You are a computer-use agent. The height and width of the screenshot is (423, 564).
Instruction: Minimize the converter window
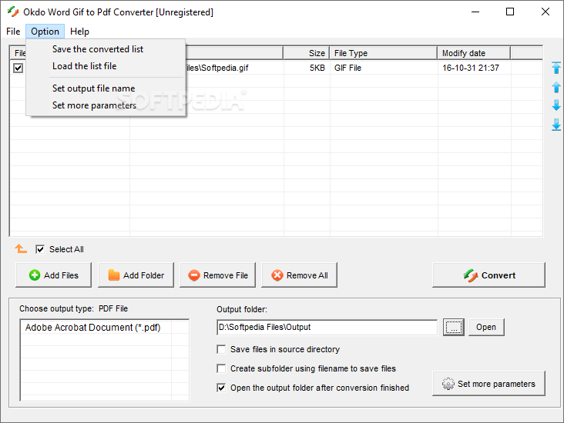(x=475, y=12)
